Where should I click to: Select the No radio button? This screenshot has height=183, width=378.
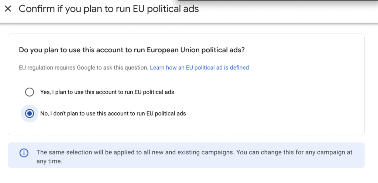(30, 114)
